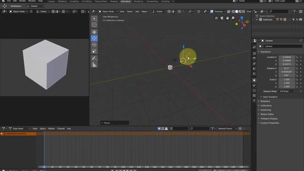Open Object Mode dropdown in main viewport
Image resolution: width=304 pixels, height=171 pixels.
click(x=108, y=11)
